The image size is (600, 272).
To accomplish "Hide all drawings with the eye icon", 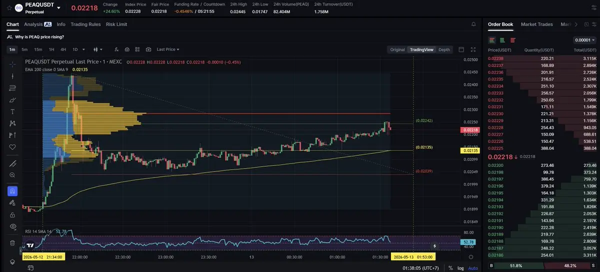I will (12, 227).
